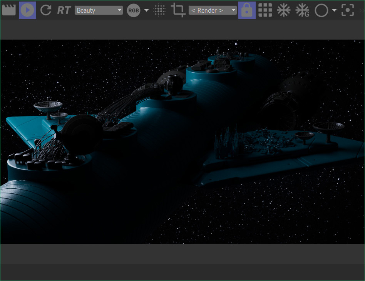Open the Render camera dropdown
This screenshot has height=281, width=365.
(213, 10)
